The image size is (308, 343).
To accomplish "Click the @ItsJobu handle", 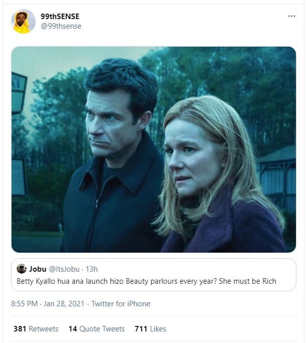I will [x=64, y=269].
